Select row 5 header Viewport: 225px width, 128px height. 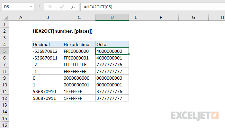[x=5, y=51]
